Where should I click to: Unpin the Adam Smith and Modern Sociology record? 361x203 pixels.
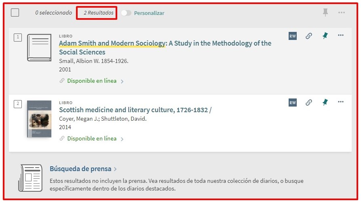click(x=325, y=36)
